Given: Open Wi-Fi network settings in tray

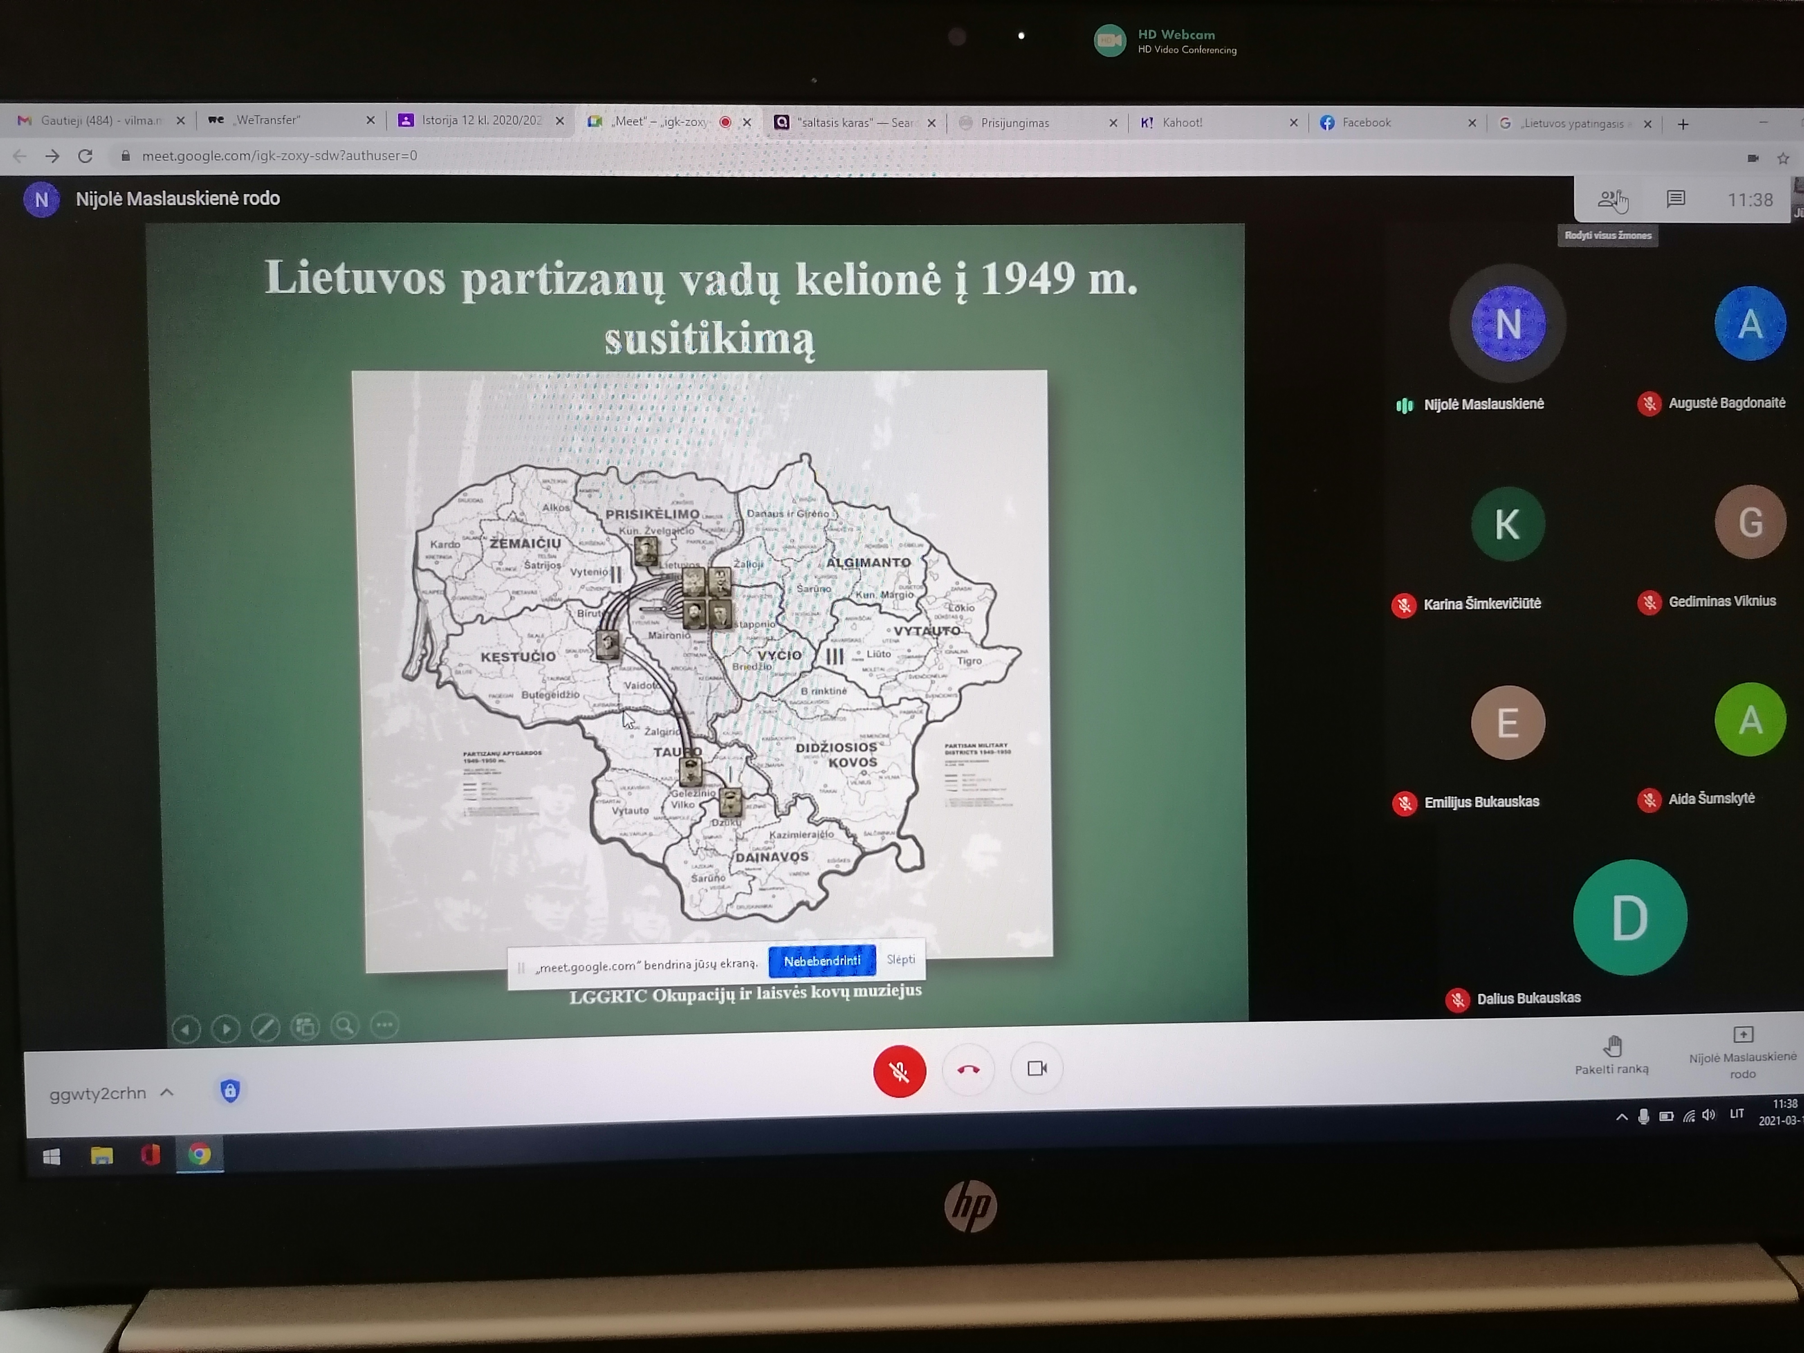Looking at the screenshot, I should click(x=1689, y=1116).
